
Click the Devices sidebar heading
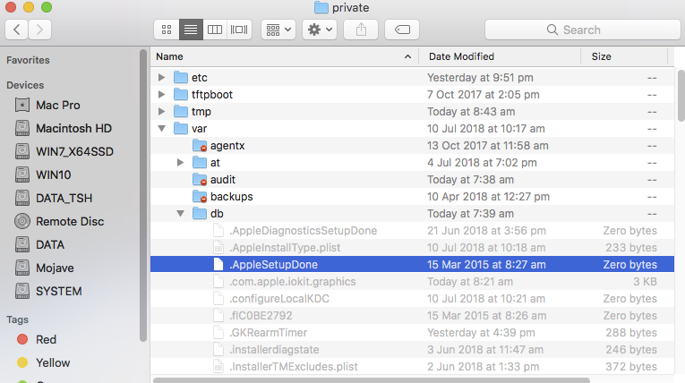tap(25, 85)
